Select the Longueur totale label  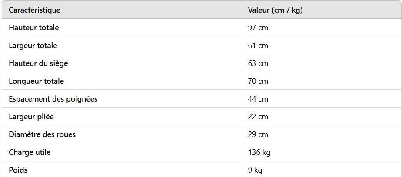(x=37, y=81)
